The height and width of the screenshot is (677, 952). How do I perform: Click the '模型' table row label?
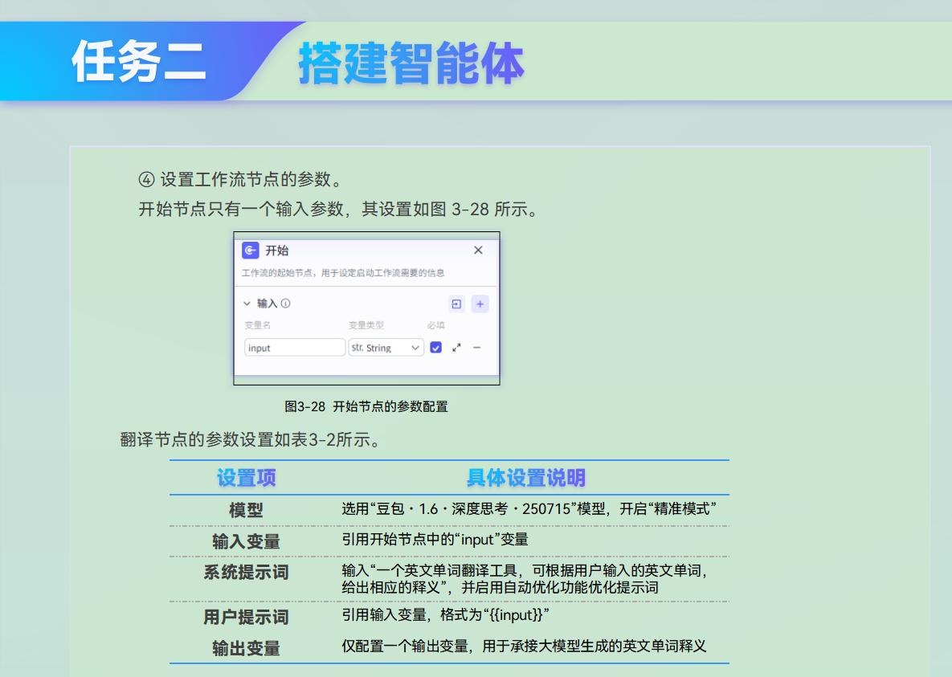(246, 510)
